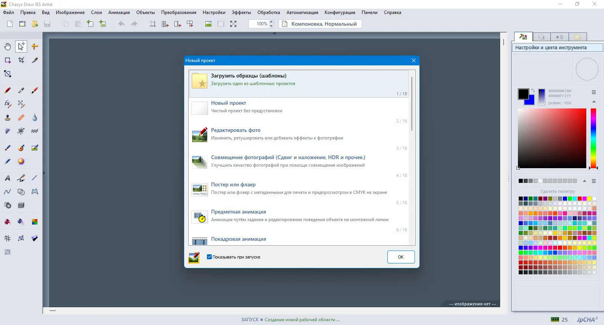Image resolution: width=604 pixels, height=325 pixels.
Task: Toggle 'Показывать при запуске' checkbox
Action: (x=209, y=257)
